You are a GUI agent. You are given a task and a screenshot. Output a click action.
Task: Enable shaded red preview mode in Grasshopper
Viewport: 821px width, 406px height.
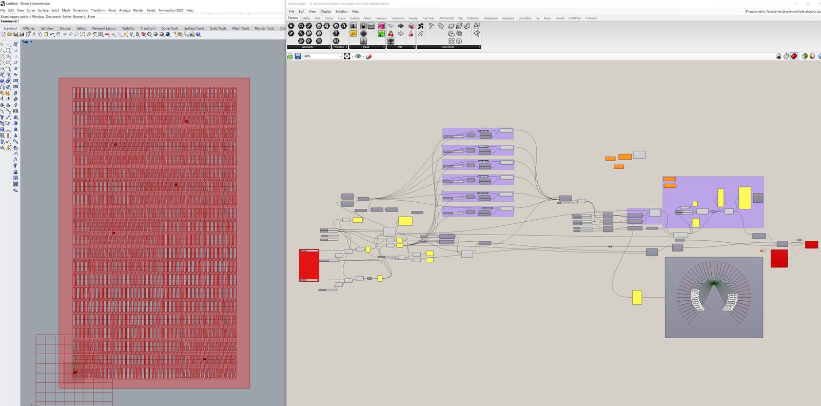click(794, 56)
